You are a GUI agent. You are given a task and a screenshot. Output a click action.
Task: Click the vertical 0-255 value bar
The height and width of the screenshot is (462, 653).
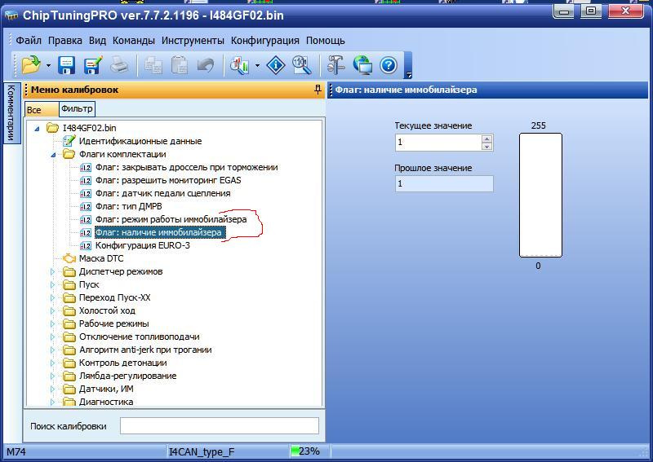coord(540,195)
